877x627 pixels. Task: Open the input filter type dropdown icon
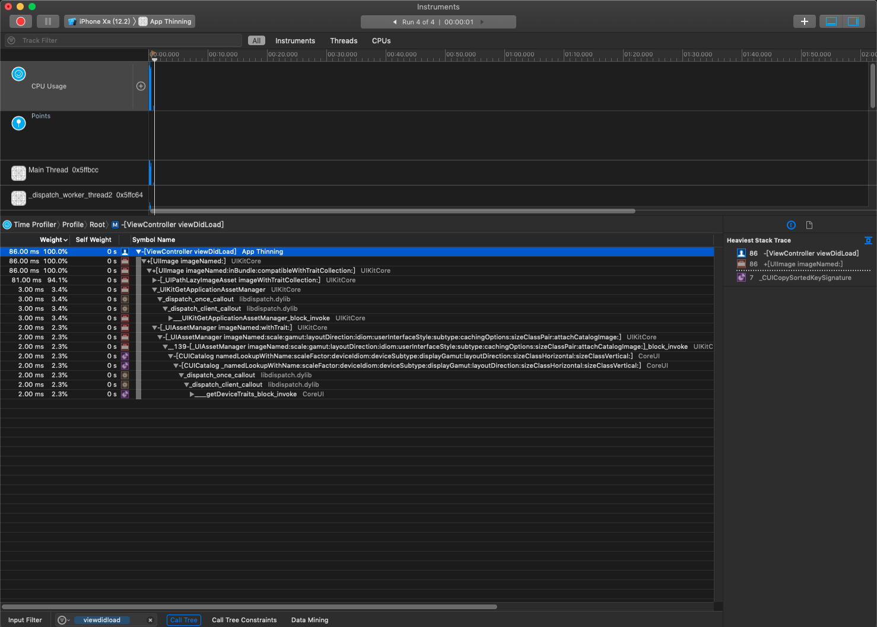pos(63,620)
